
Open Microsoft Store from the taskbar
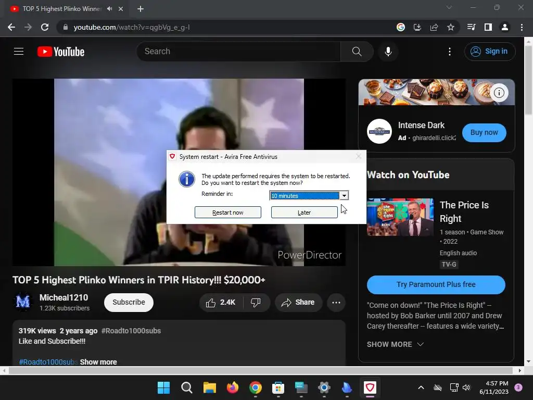point(278,387)
